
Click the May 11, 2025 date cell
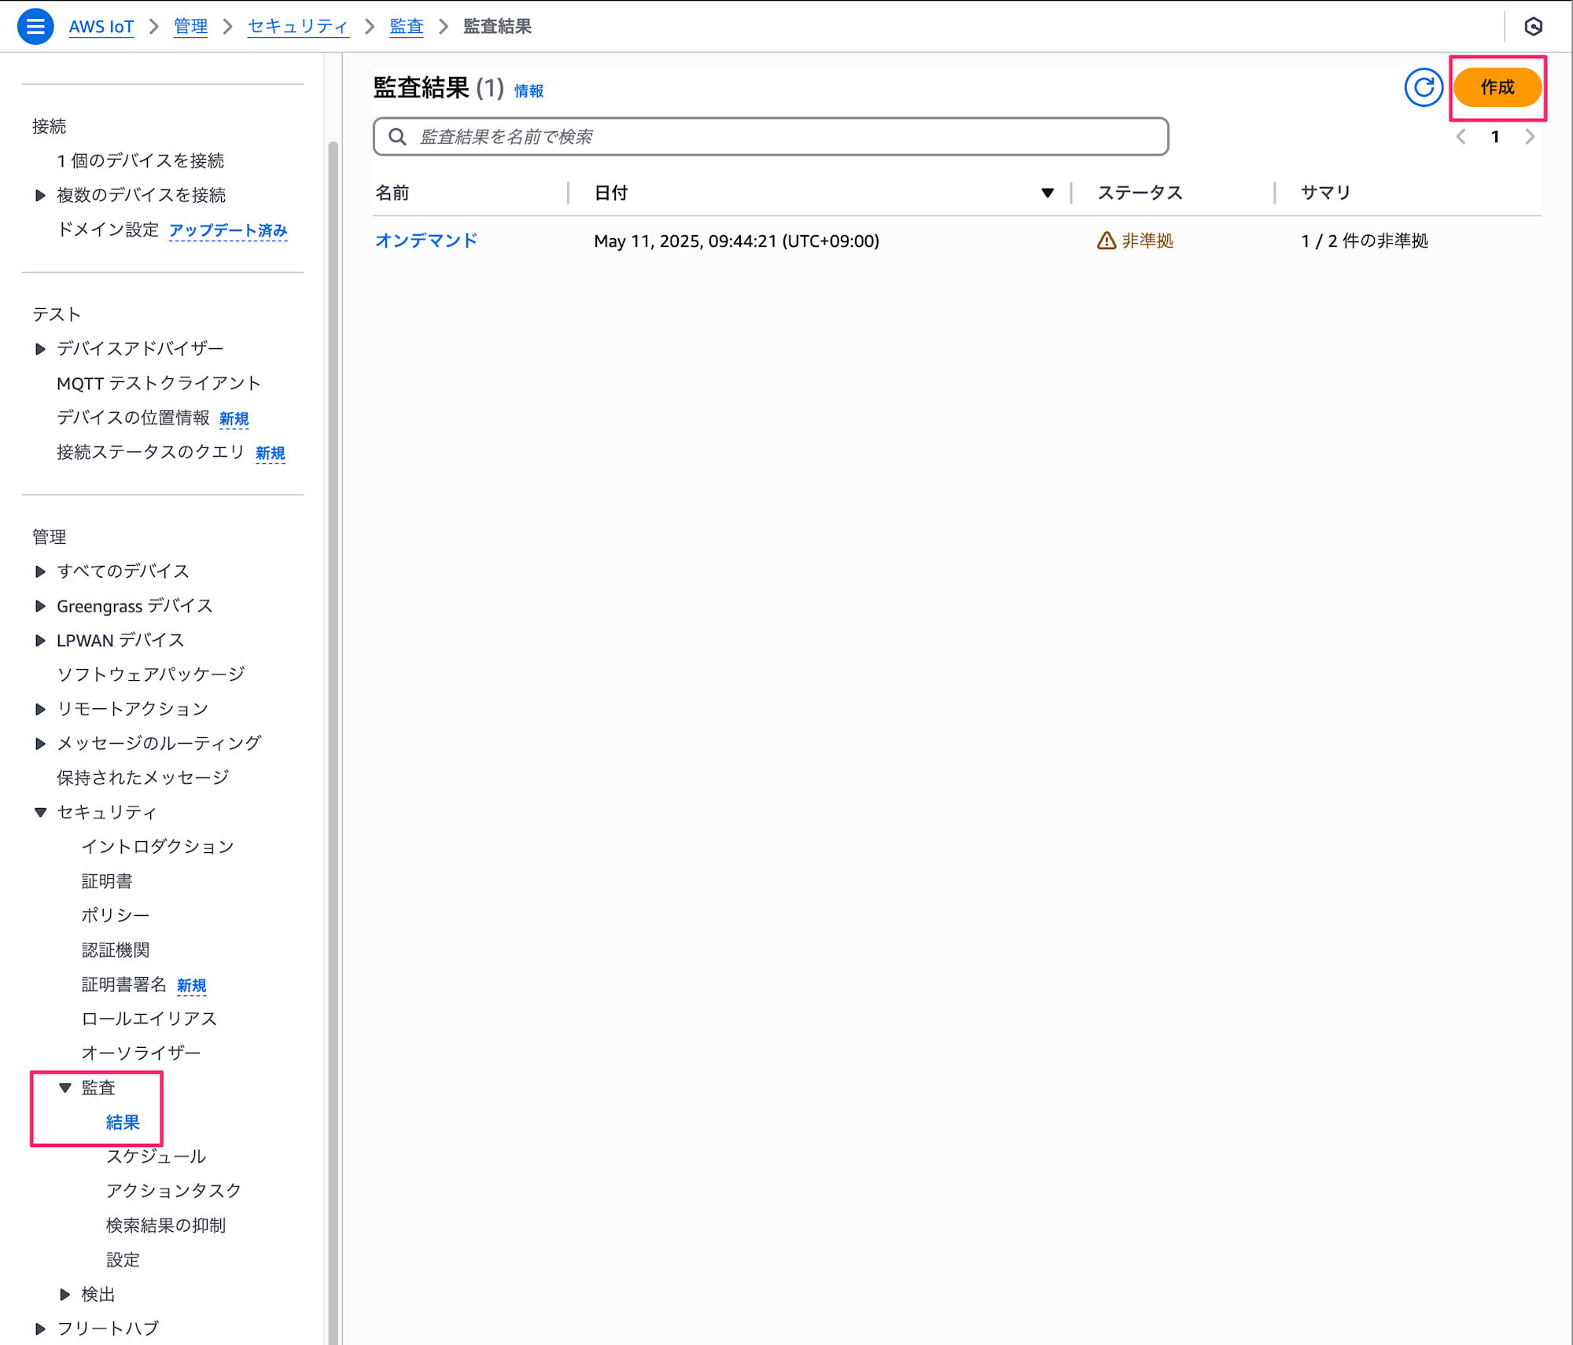tap(737, 241)
